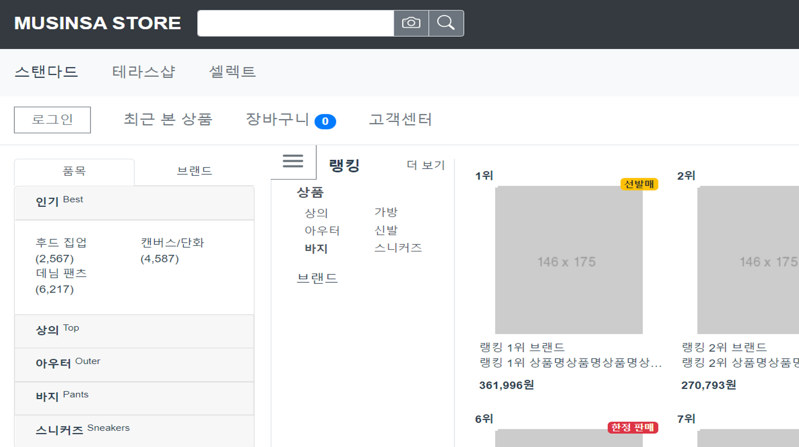The width and height of the screenshot is (799, 447).
Task: Click the 270,793원 price
Action: tap(708, 385)
